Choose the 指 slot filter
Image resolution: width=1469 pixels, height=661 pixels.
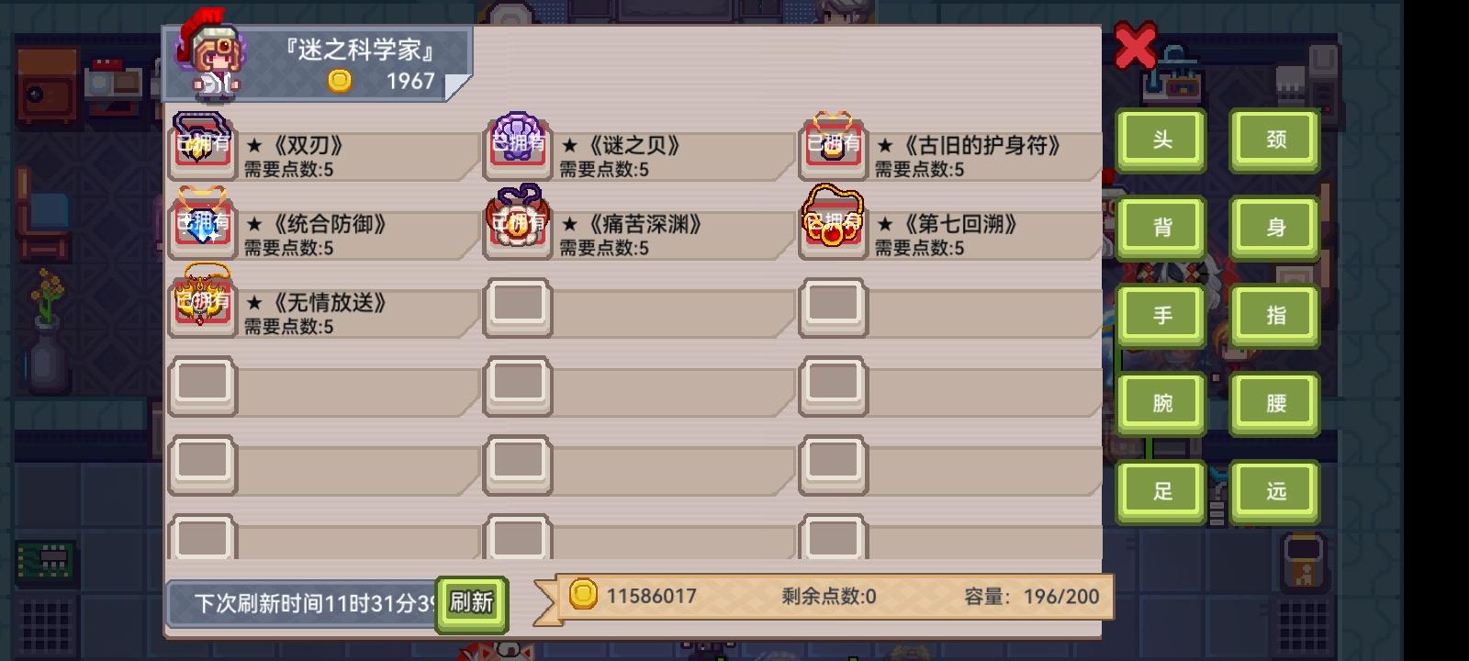1275,317
